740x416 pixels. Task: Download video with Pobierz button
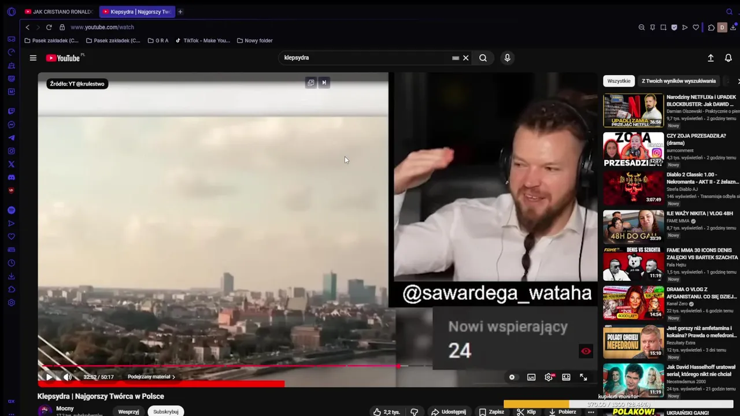[x=563, y=412]
